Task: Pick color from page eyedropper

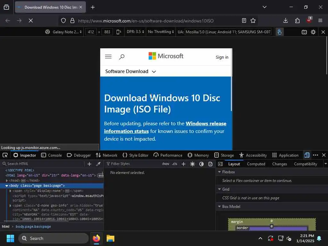Action: click(98, 164)
